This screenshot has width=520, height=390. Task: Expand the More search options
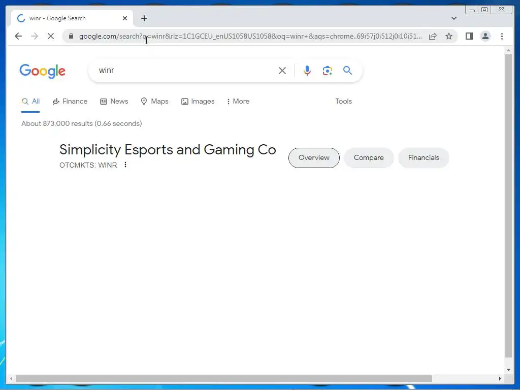[x=238, y=102]
